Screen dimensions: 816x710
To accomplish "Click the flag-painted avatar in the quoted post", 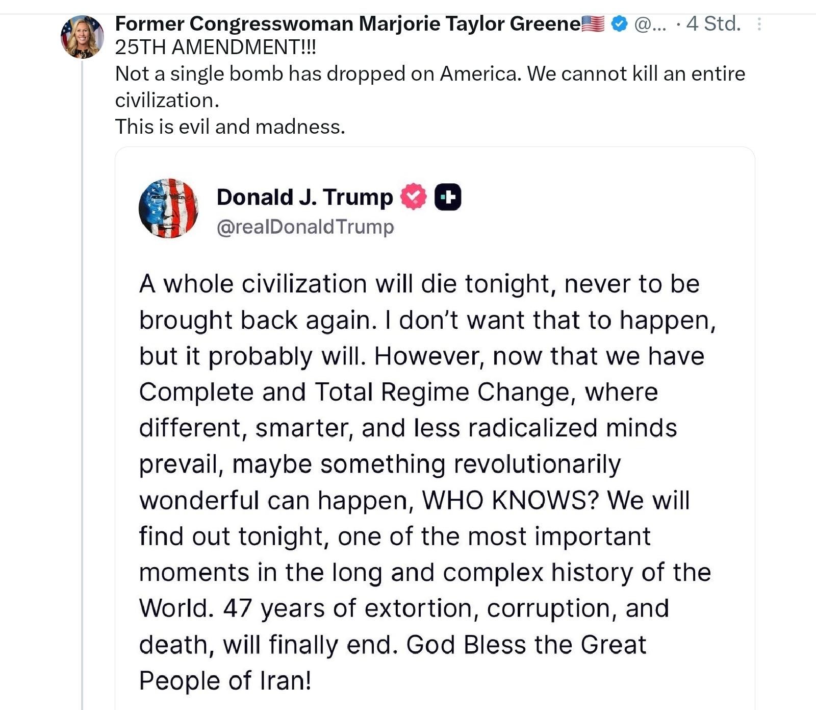I will pos(168,208).
